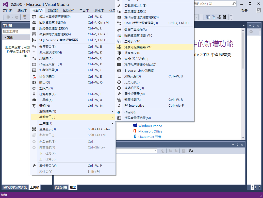Switch to the 服务器资源管理器 bottom tab

(x=15, y=187)
